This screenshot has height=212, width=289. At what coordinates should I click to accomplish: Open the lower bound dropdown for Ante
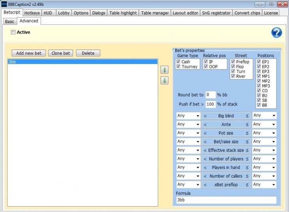188,124
